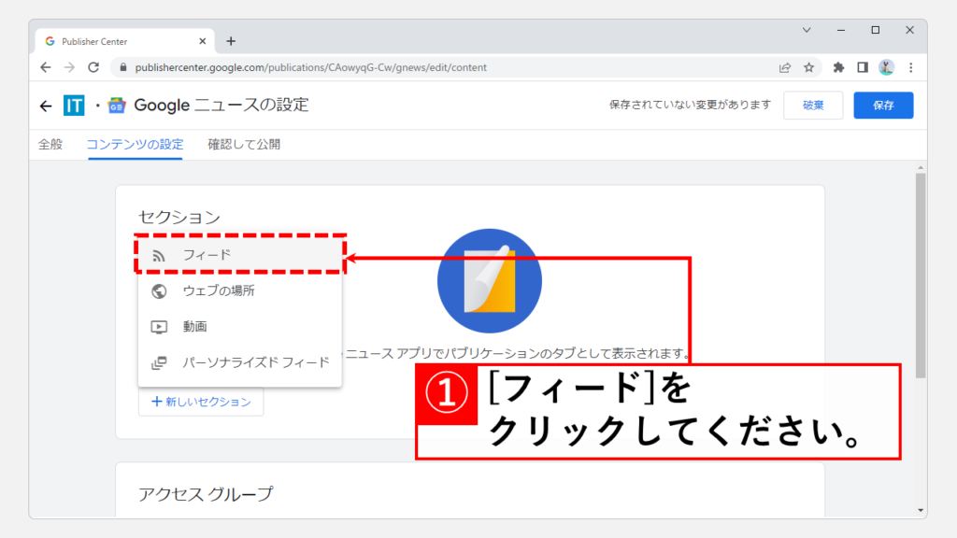The image size is (957, 538).
Task: Click the 破棄 button
Action: point(813,106)
